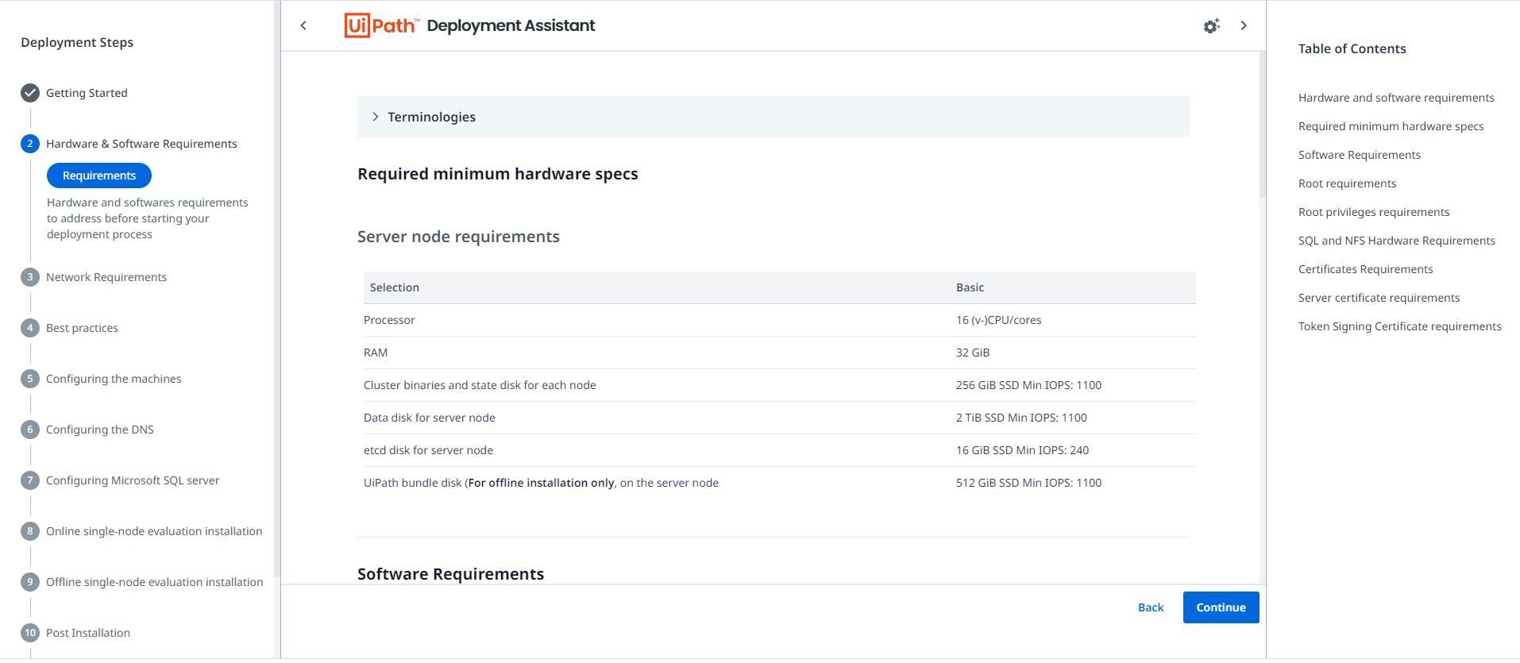Viewport: 1520px width, 663px height.
Task: Click step 10 number circle
Action: pos(30,633)
